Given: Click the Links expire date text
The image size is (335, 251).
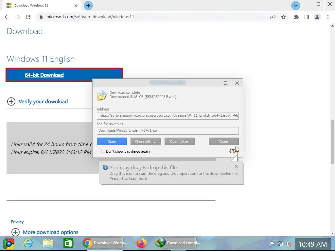Looking at the screenshot, I should [x=51, y=152].
